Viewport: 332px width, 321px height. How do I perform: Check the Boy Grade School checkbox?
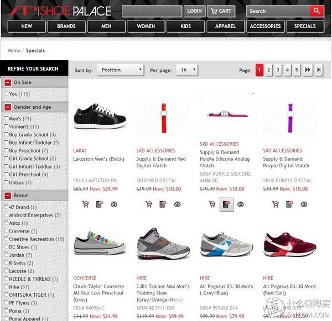point(6,134)
